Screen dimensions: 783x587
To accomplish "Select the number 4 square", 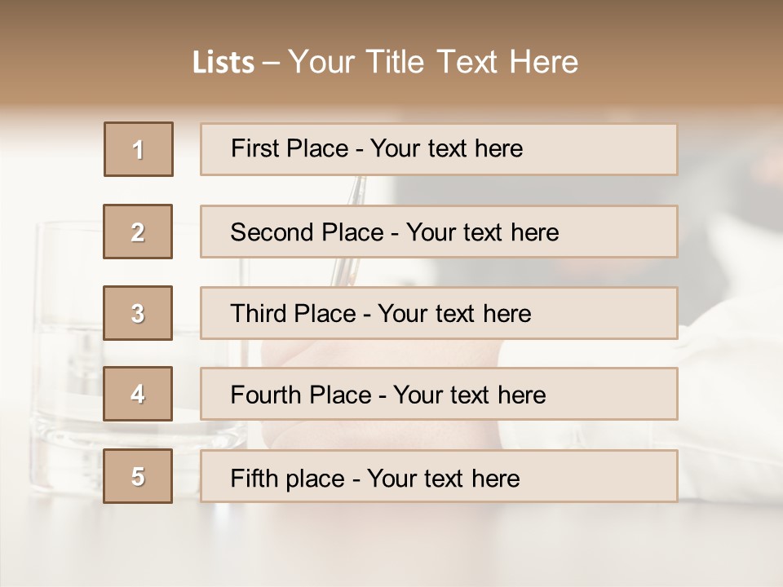I will click(138, 395).
